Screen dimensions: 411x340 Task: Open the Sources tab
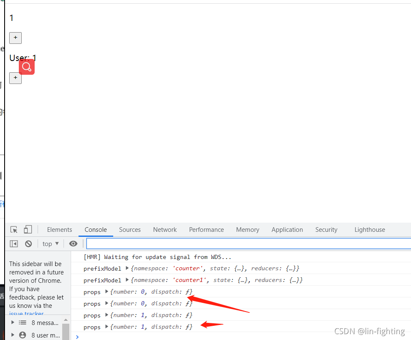(130, 230)
